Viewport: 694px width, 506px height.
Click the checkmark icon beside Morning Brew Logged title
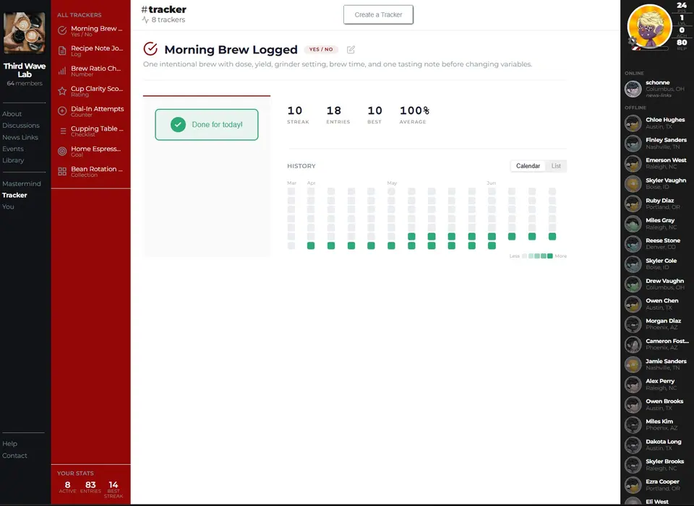(x=150, y=48)
